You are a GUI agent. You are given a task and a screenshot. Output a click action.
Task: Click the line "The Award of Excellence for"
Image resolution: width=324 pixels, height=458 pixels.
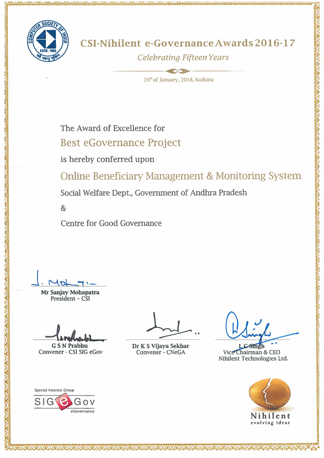113,128
